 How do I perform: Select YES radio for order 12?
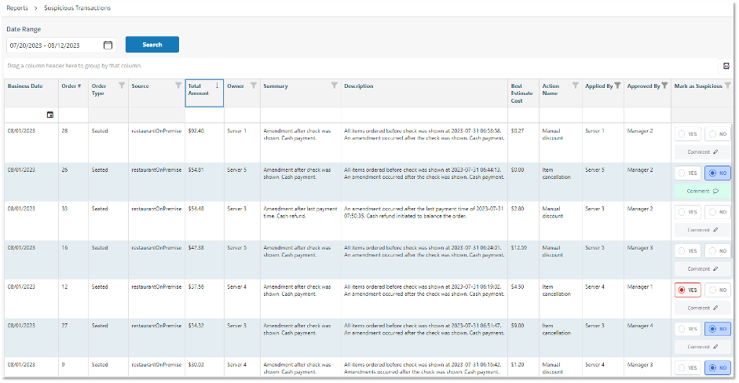tap(688, 290)
